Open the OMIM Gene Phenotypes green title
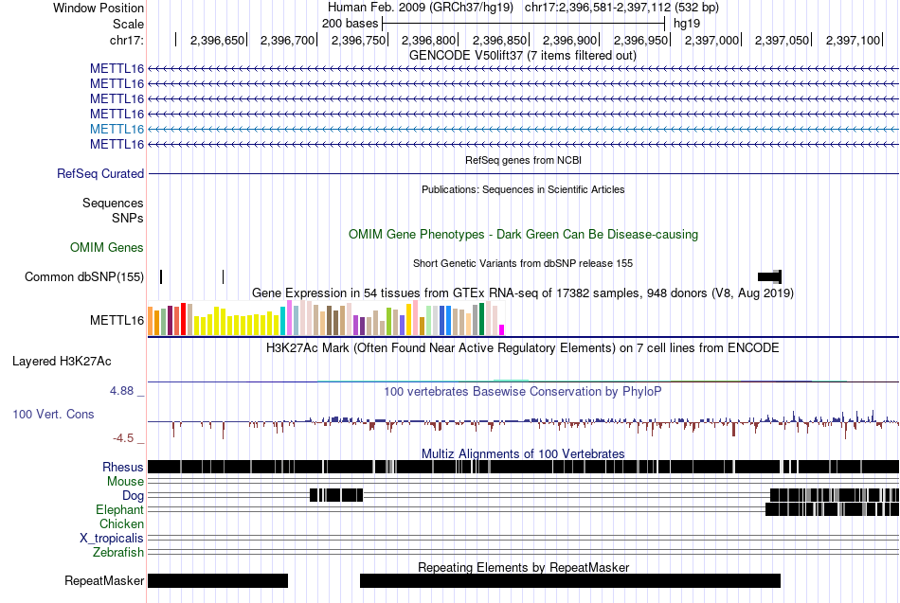This screenshot has height=603, width=900. (x=523, y=234)
